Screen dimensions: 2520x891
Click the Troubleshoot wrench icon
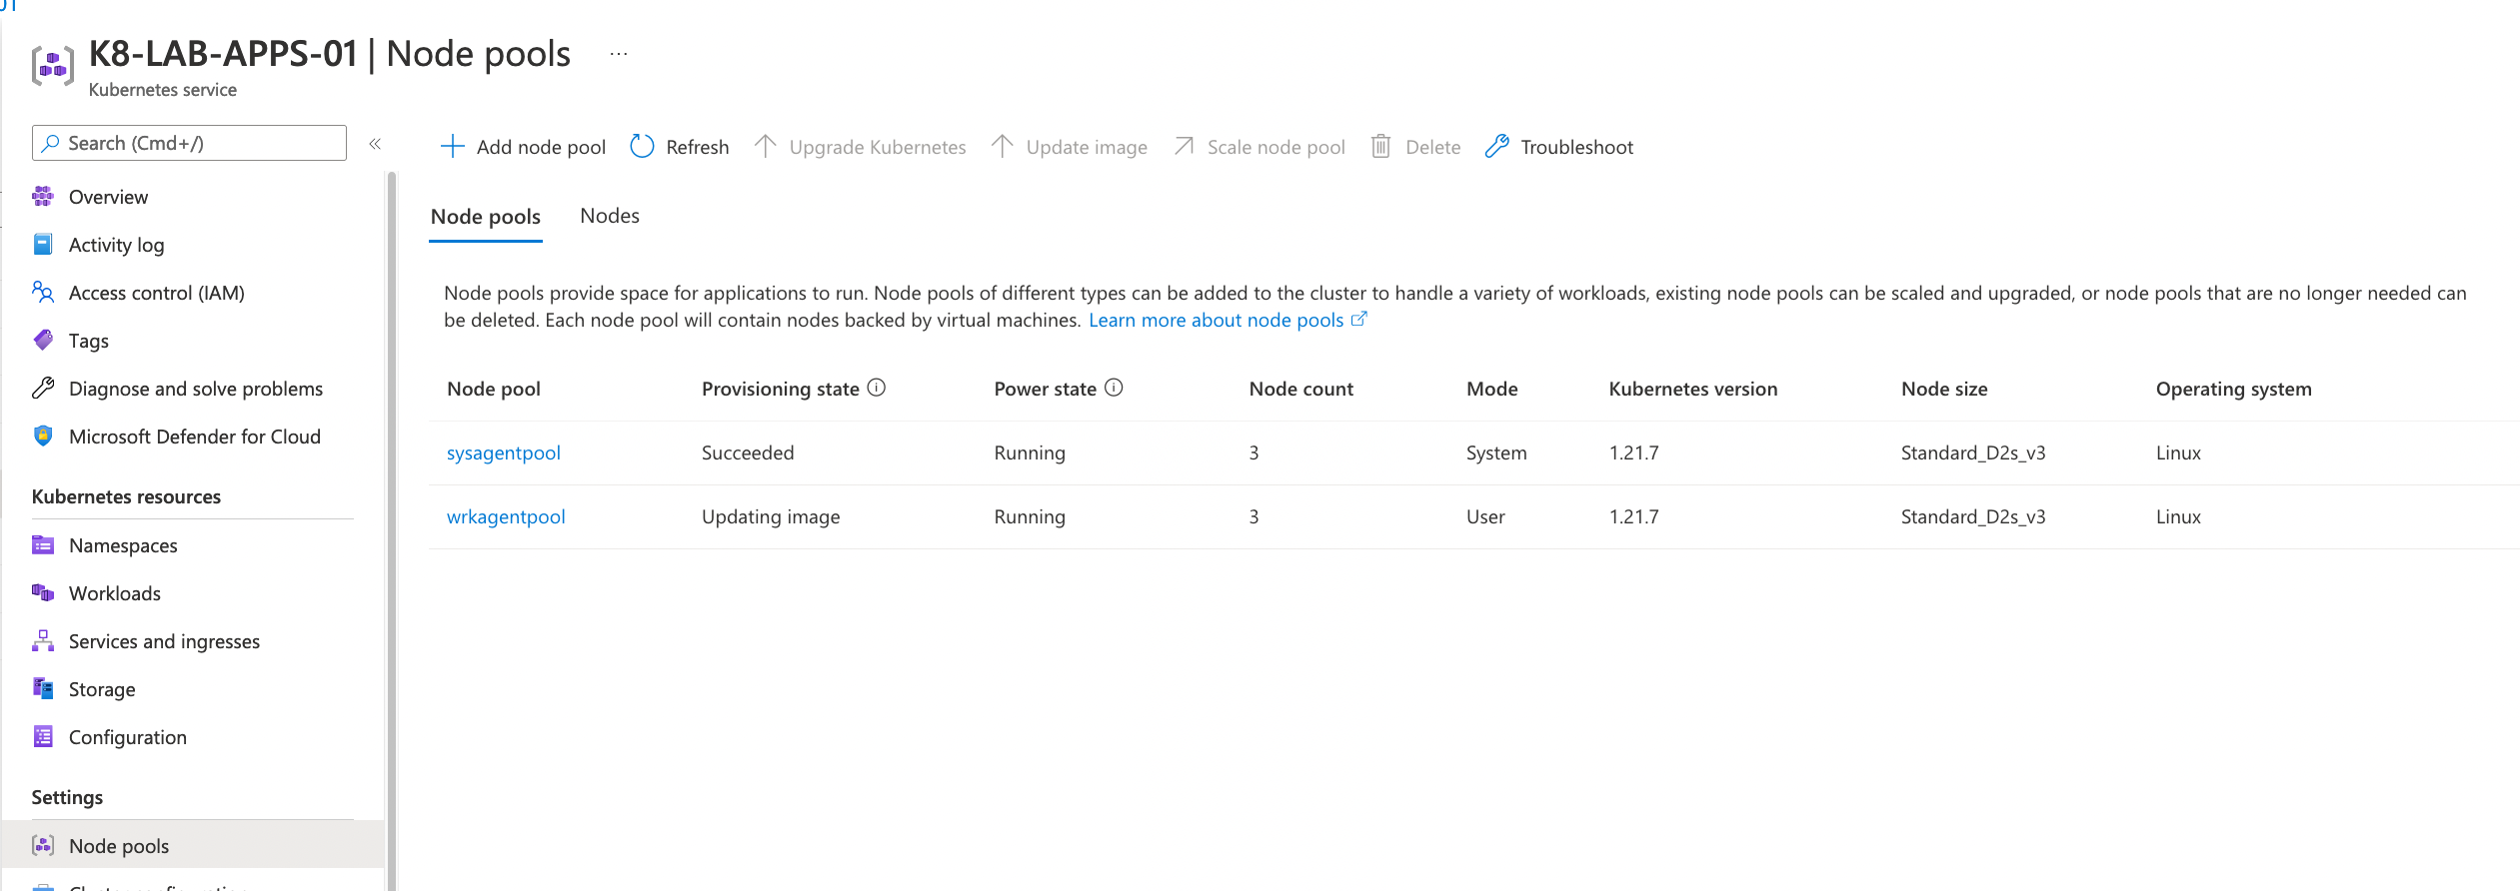pyautogui.click(x=1496, y=147)
